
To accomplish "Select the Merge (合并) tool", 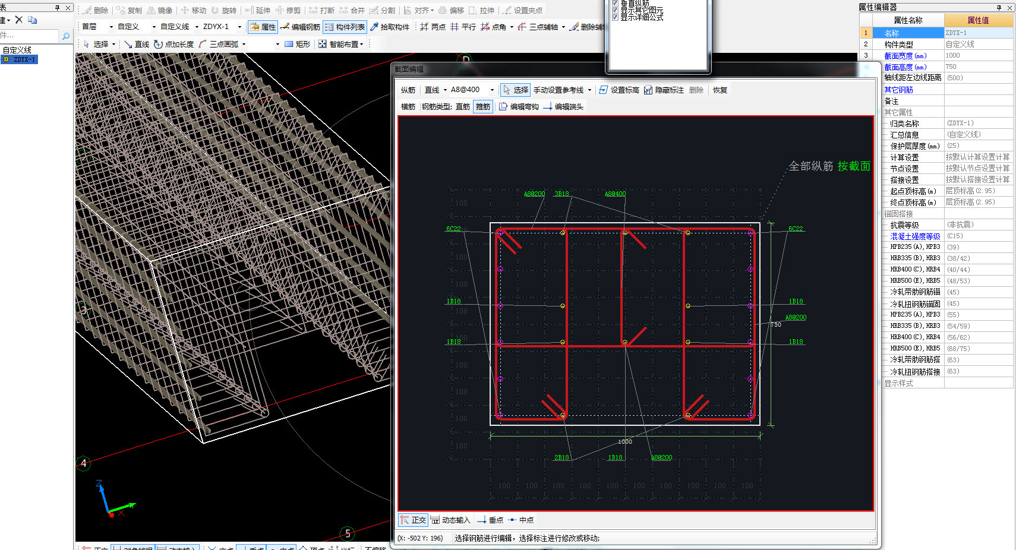I will pyautogui.click(x=352, y=10).
